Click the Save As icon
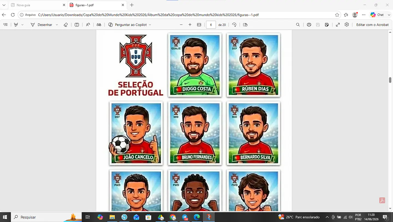The width and height of the screenshot is (393, 222). tap(327, 25)
